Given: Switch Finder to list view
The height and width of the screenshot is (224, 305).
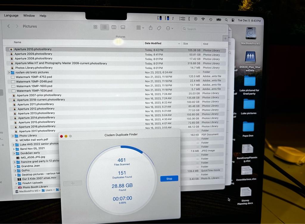Looking at the screenshot, I should pyautogui.click(x=105, y=27).
